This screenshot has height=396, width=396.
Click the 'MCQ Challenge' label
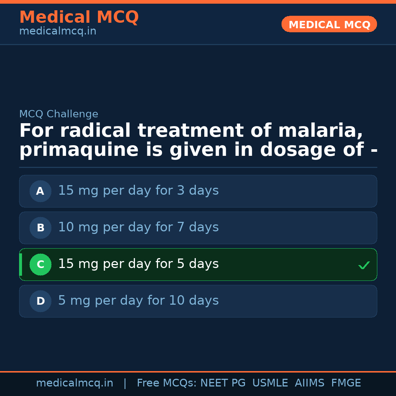click(x=59, y=114)
